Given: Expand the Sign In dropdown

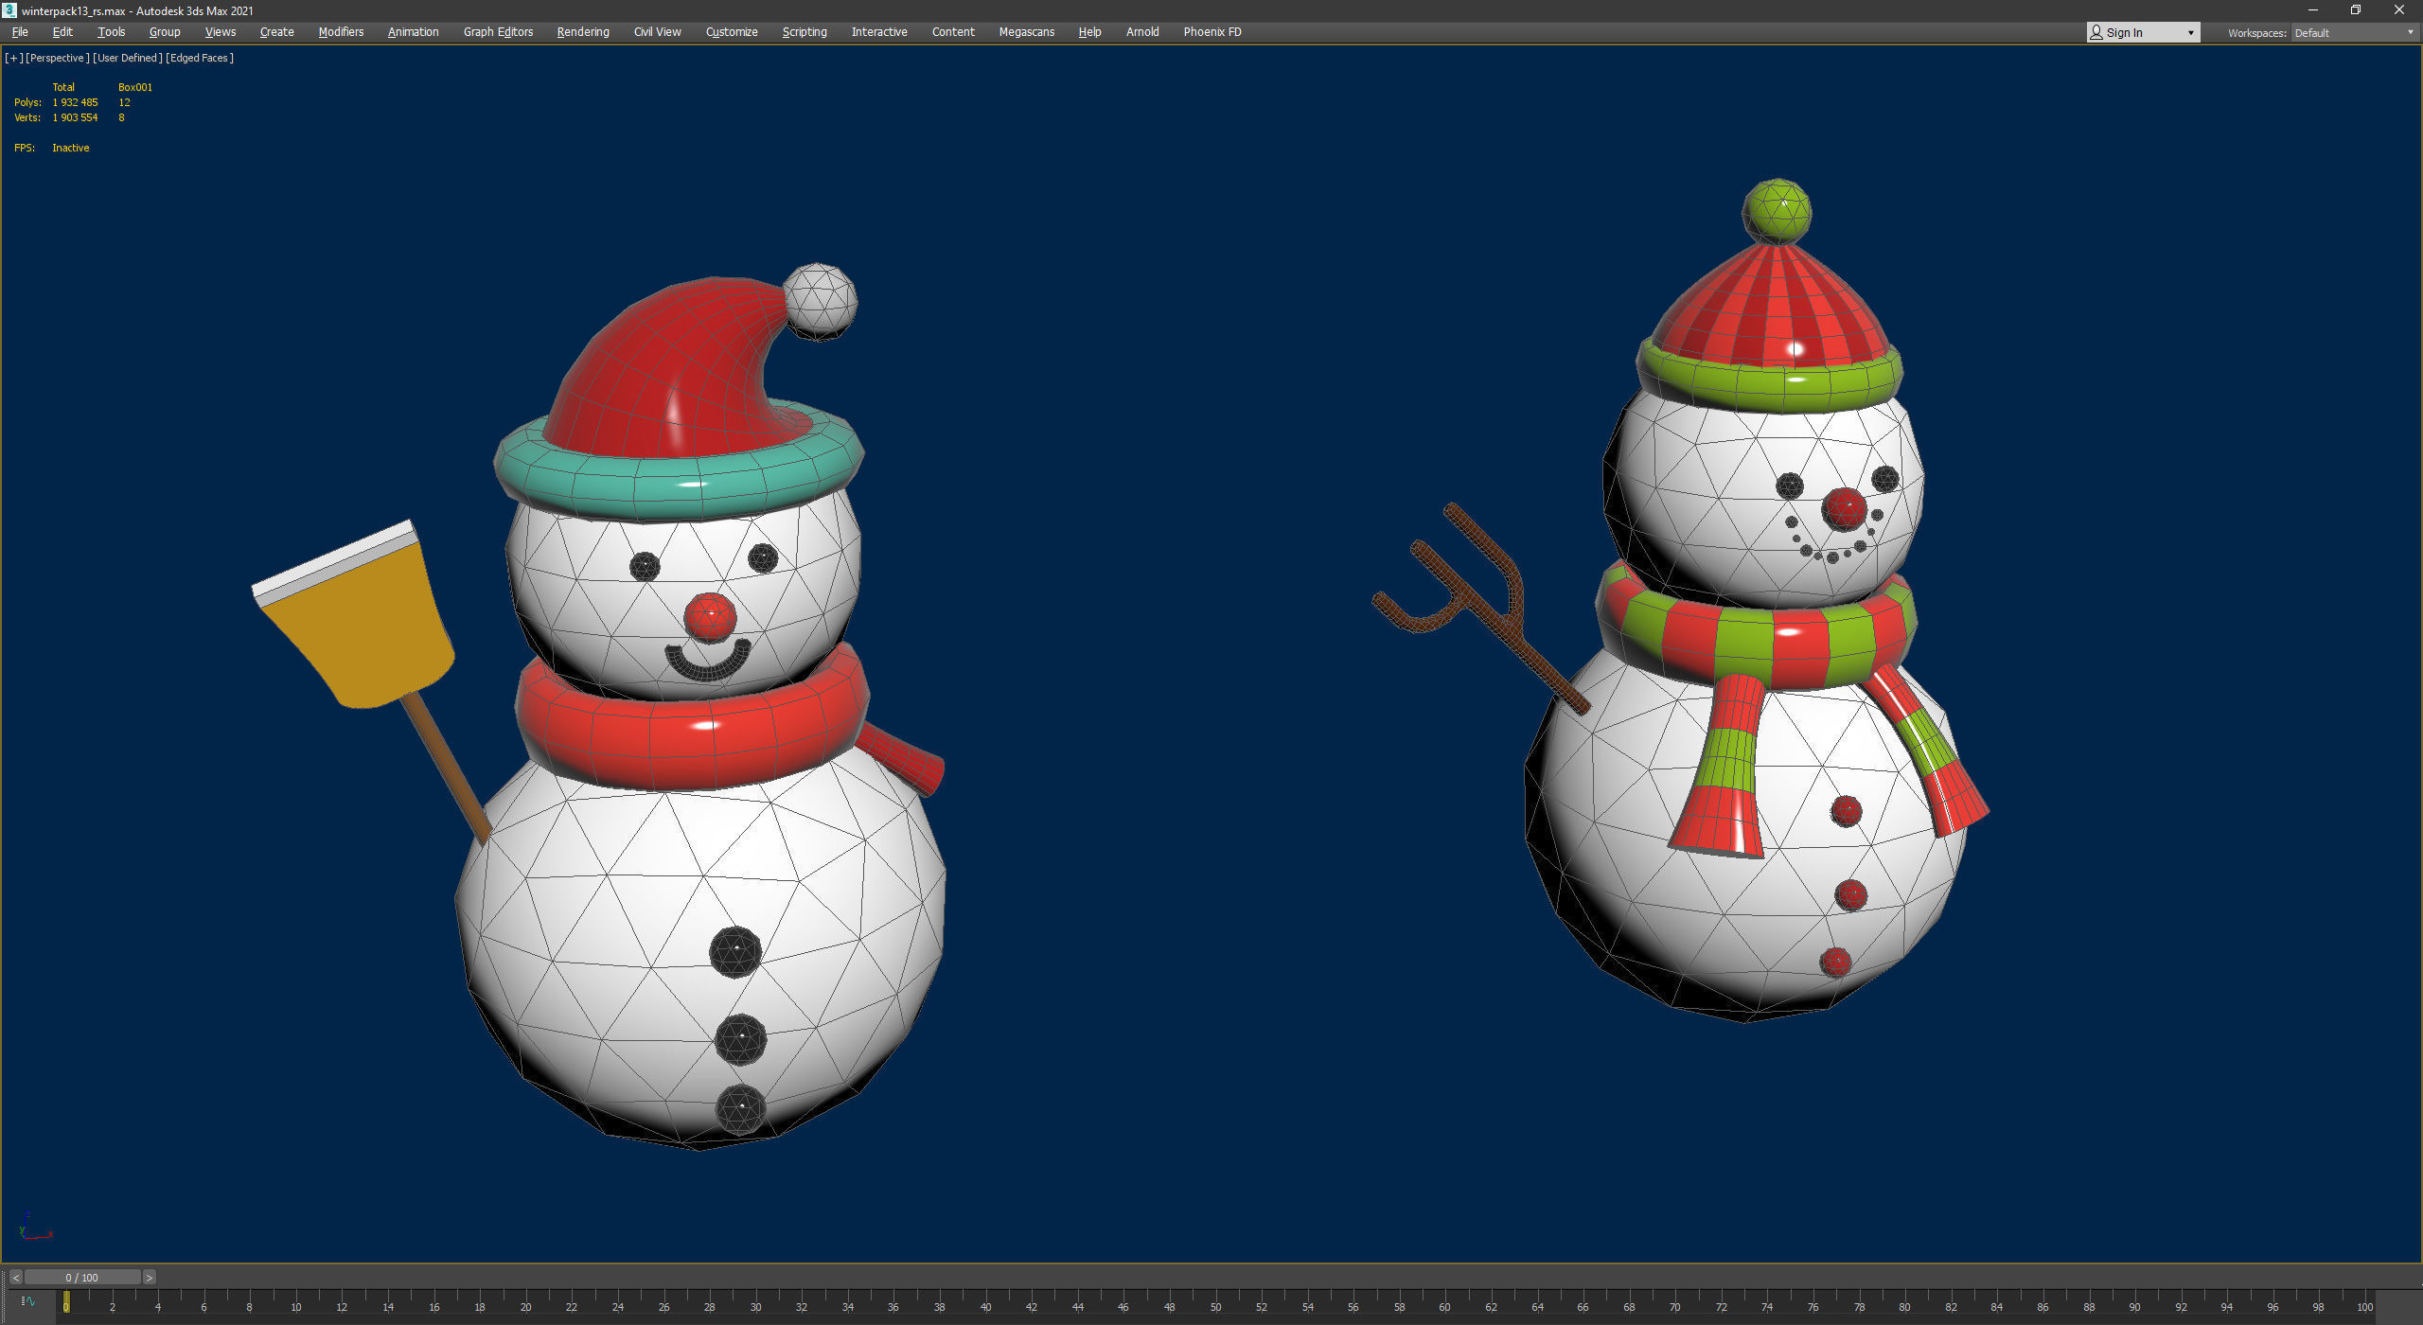Looking at the screenshot, I should [x=2190, y=33].
